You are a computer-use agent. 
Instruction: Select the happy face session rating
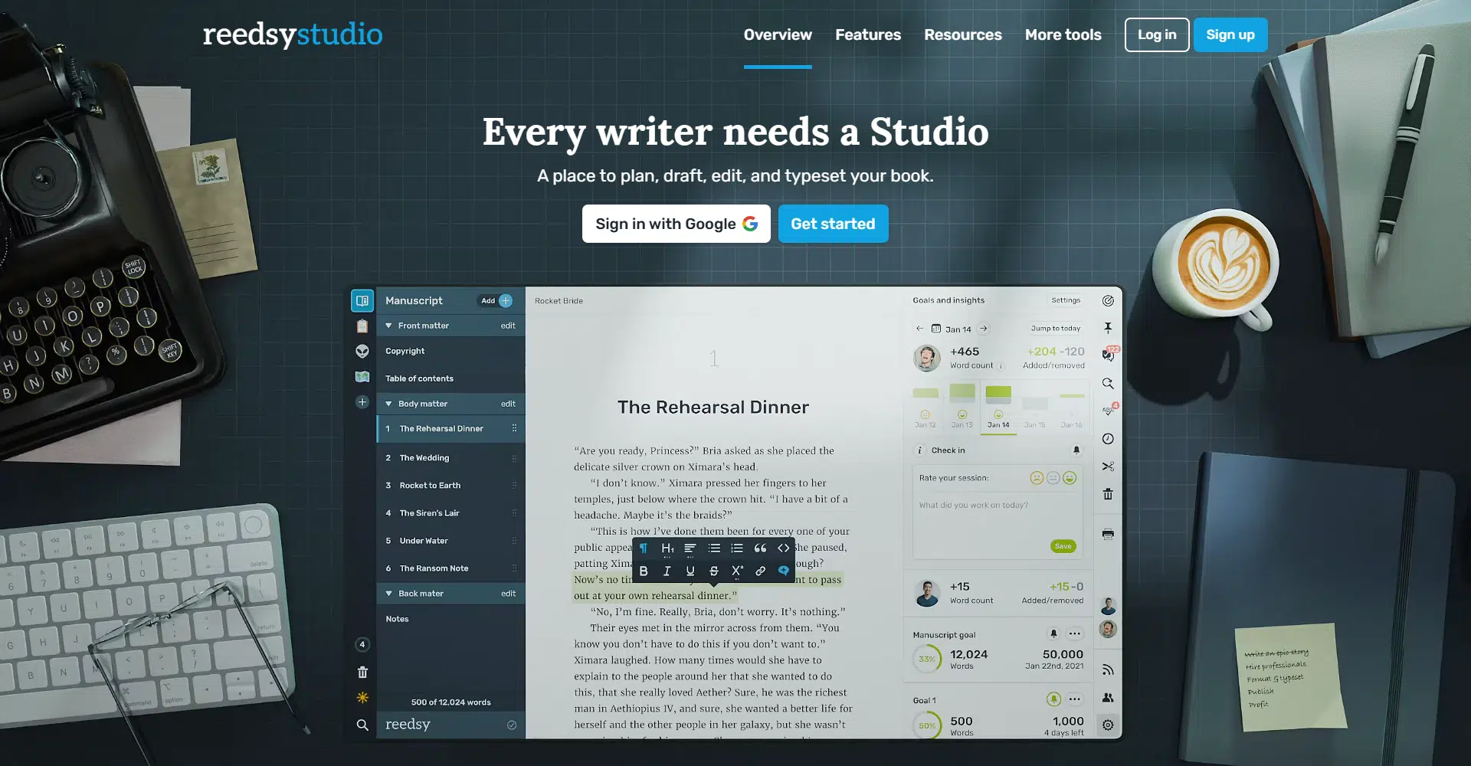pos(1070,478)
